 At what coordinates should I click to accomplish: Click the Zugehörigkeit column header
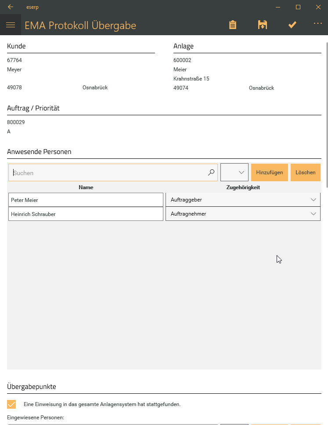(x=243, y=187)
